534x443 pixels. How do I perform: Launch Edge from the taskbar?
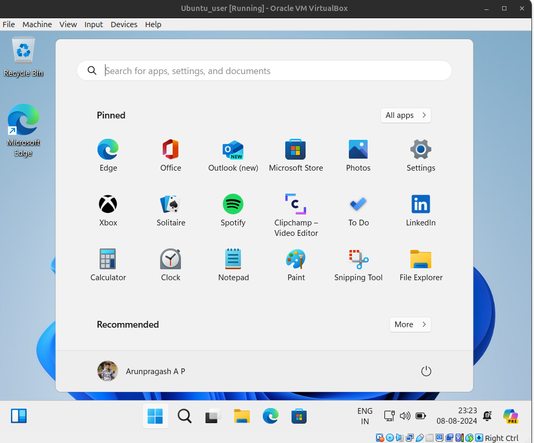click(x=271, y=416)
